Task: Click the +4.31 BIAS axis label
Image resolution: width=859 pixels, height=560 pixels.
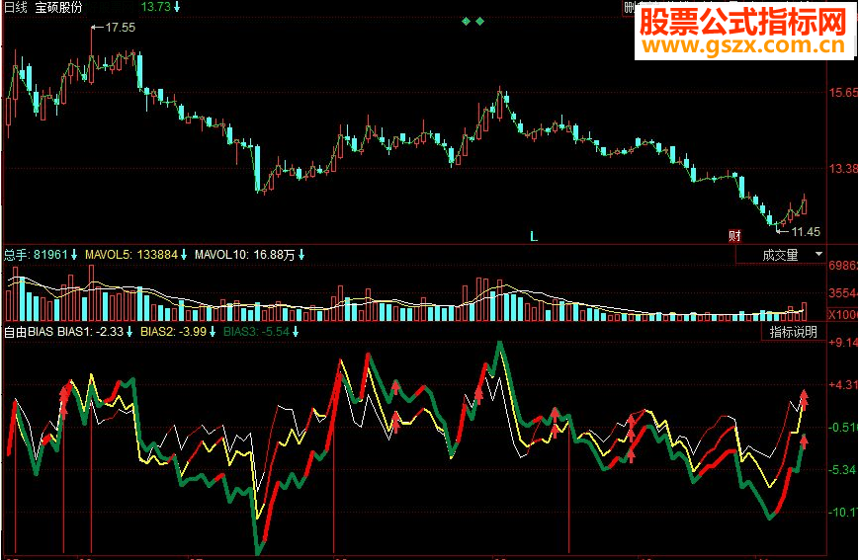Action: [843, 385]
